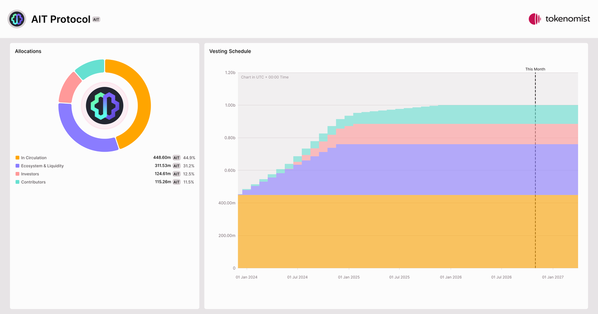Select the orange In Circulation legend swatch
The width and height of the screenshot is (598, 314).
17,158
